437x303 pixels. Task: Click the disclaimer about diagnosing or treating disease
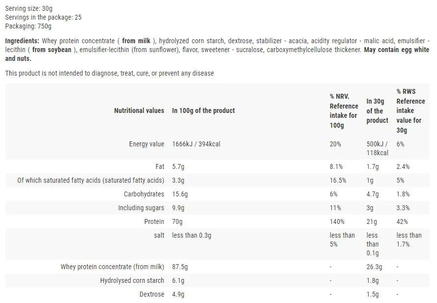(109, 73)
